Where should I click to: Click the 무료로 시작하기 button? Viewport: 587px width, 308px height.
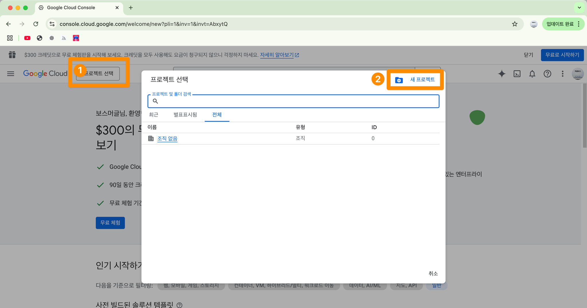pos(562,55)
